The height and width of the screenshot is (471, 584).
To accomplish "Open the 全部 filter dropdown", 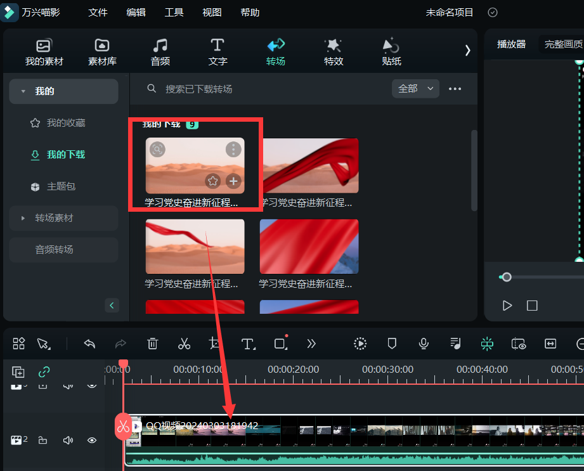I will click(415, 89).
